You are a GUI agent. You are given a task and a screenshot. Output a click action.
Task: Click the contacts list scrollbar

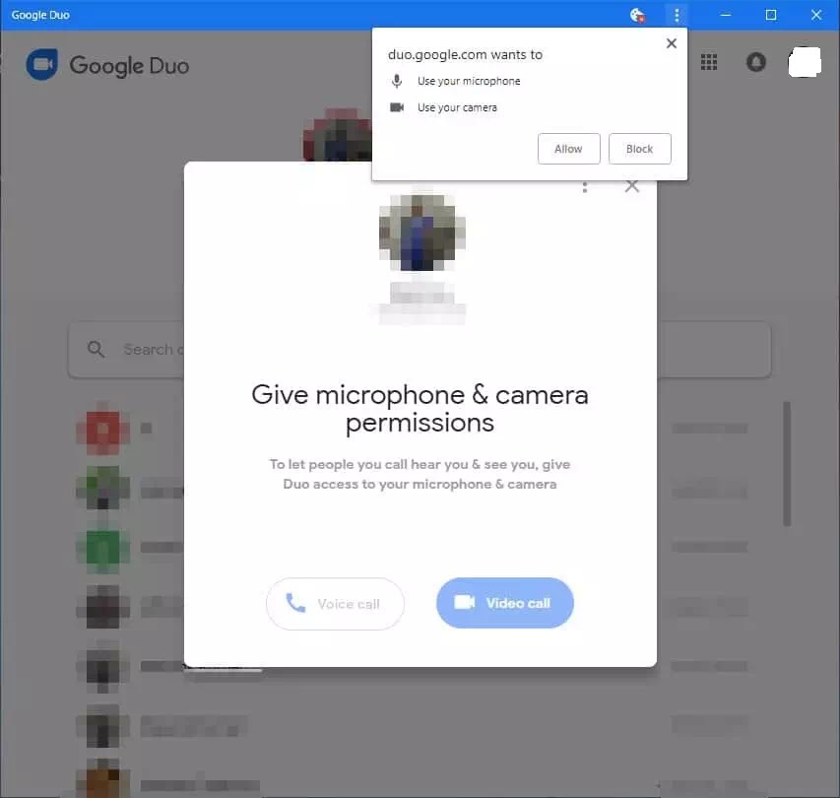(x=787, y=464)
